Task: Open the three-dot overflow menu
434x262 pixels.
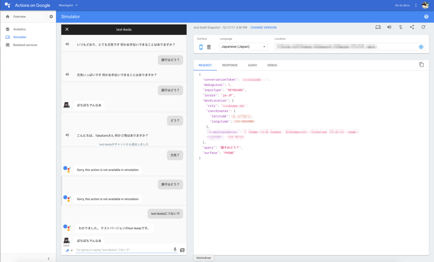Action: (x=416, y=5)
